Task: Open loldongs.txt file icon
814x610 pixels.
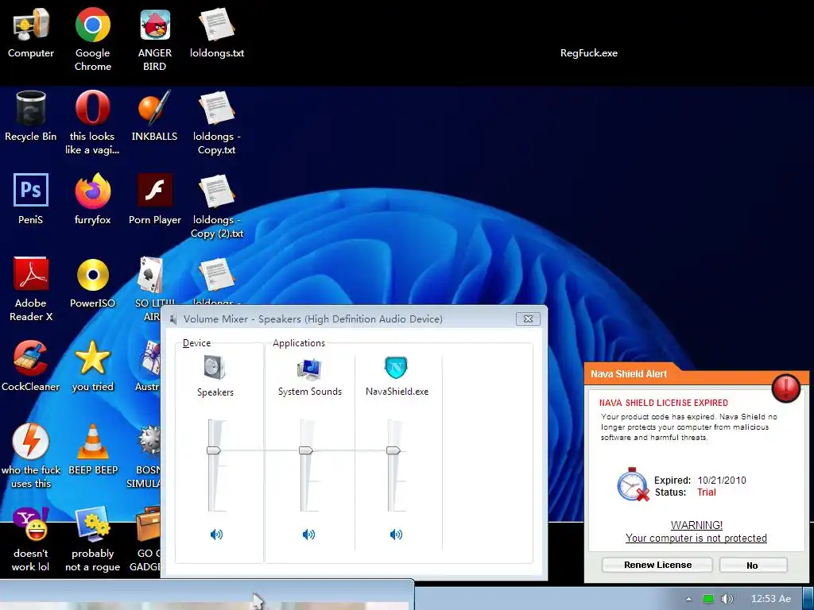Action: pyautogui.click(x=216, y=25)
